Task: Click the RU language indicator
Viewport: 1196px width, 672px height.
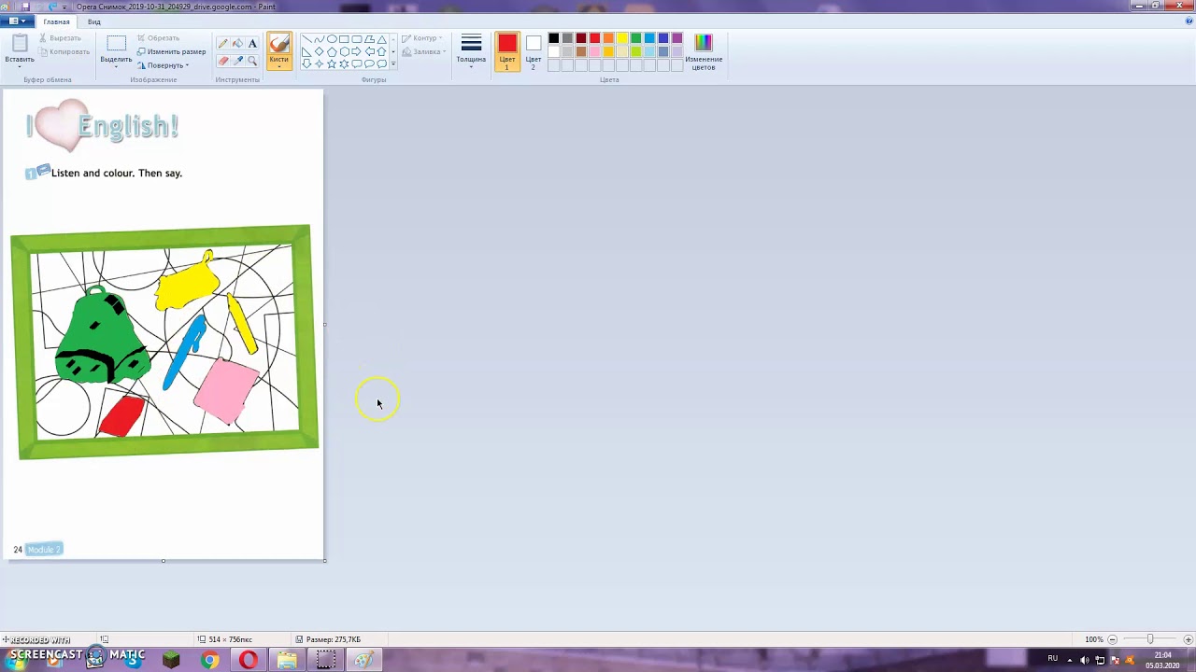Action: click(x=1052, y=658)
